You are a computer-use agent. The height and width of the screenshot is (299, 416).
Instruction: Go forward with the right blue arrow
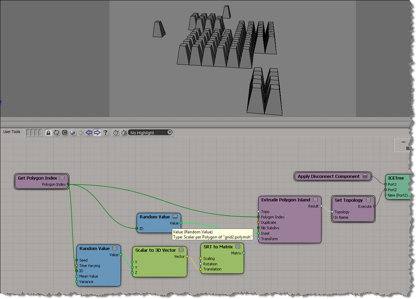point(97,133)
